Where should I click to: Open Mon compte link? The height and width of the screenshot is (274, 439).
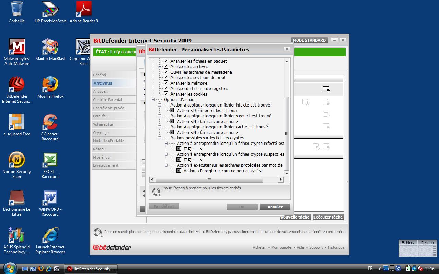tap(281, 247)
